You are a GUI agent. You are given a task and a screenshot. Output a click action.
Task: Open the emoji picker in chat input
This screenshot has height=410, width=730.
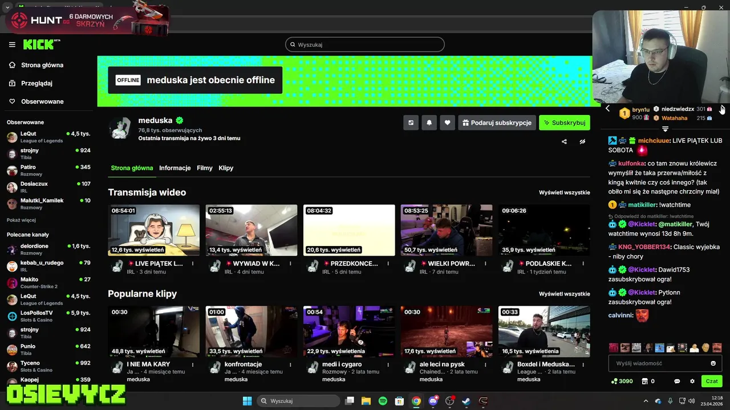point(713,363)
